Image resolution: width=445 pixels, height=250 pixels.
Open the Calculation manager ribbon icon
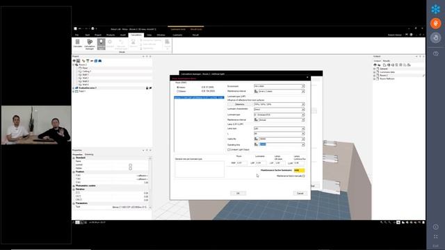coord(90,44)
